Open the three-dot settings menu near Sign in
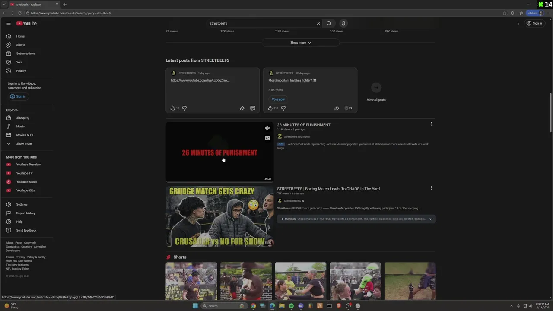Viewport: 553px width, 311px height. 518,23
